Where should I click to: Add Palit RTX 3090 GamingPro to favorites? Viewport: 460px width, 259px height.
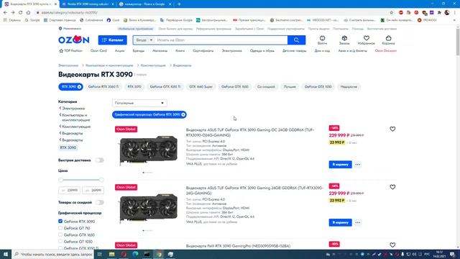click(x=392, y=245)
